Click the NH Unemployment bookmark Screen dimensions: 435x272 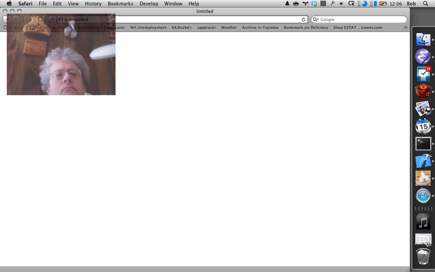coord(148,28)
